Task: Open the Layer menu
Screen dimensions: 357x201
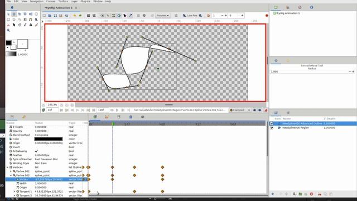Action: click(x=74, y=1)
